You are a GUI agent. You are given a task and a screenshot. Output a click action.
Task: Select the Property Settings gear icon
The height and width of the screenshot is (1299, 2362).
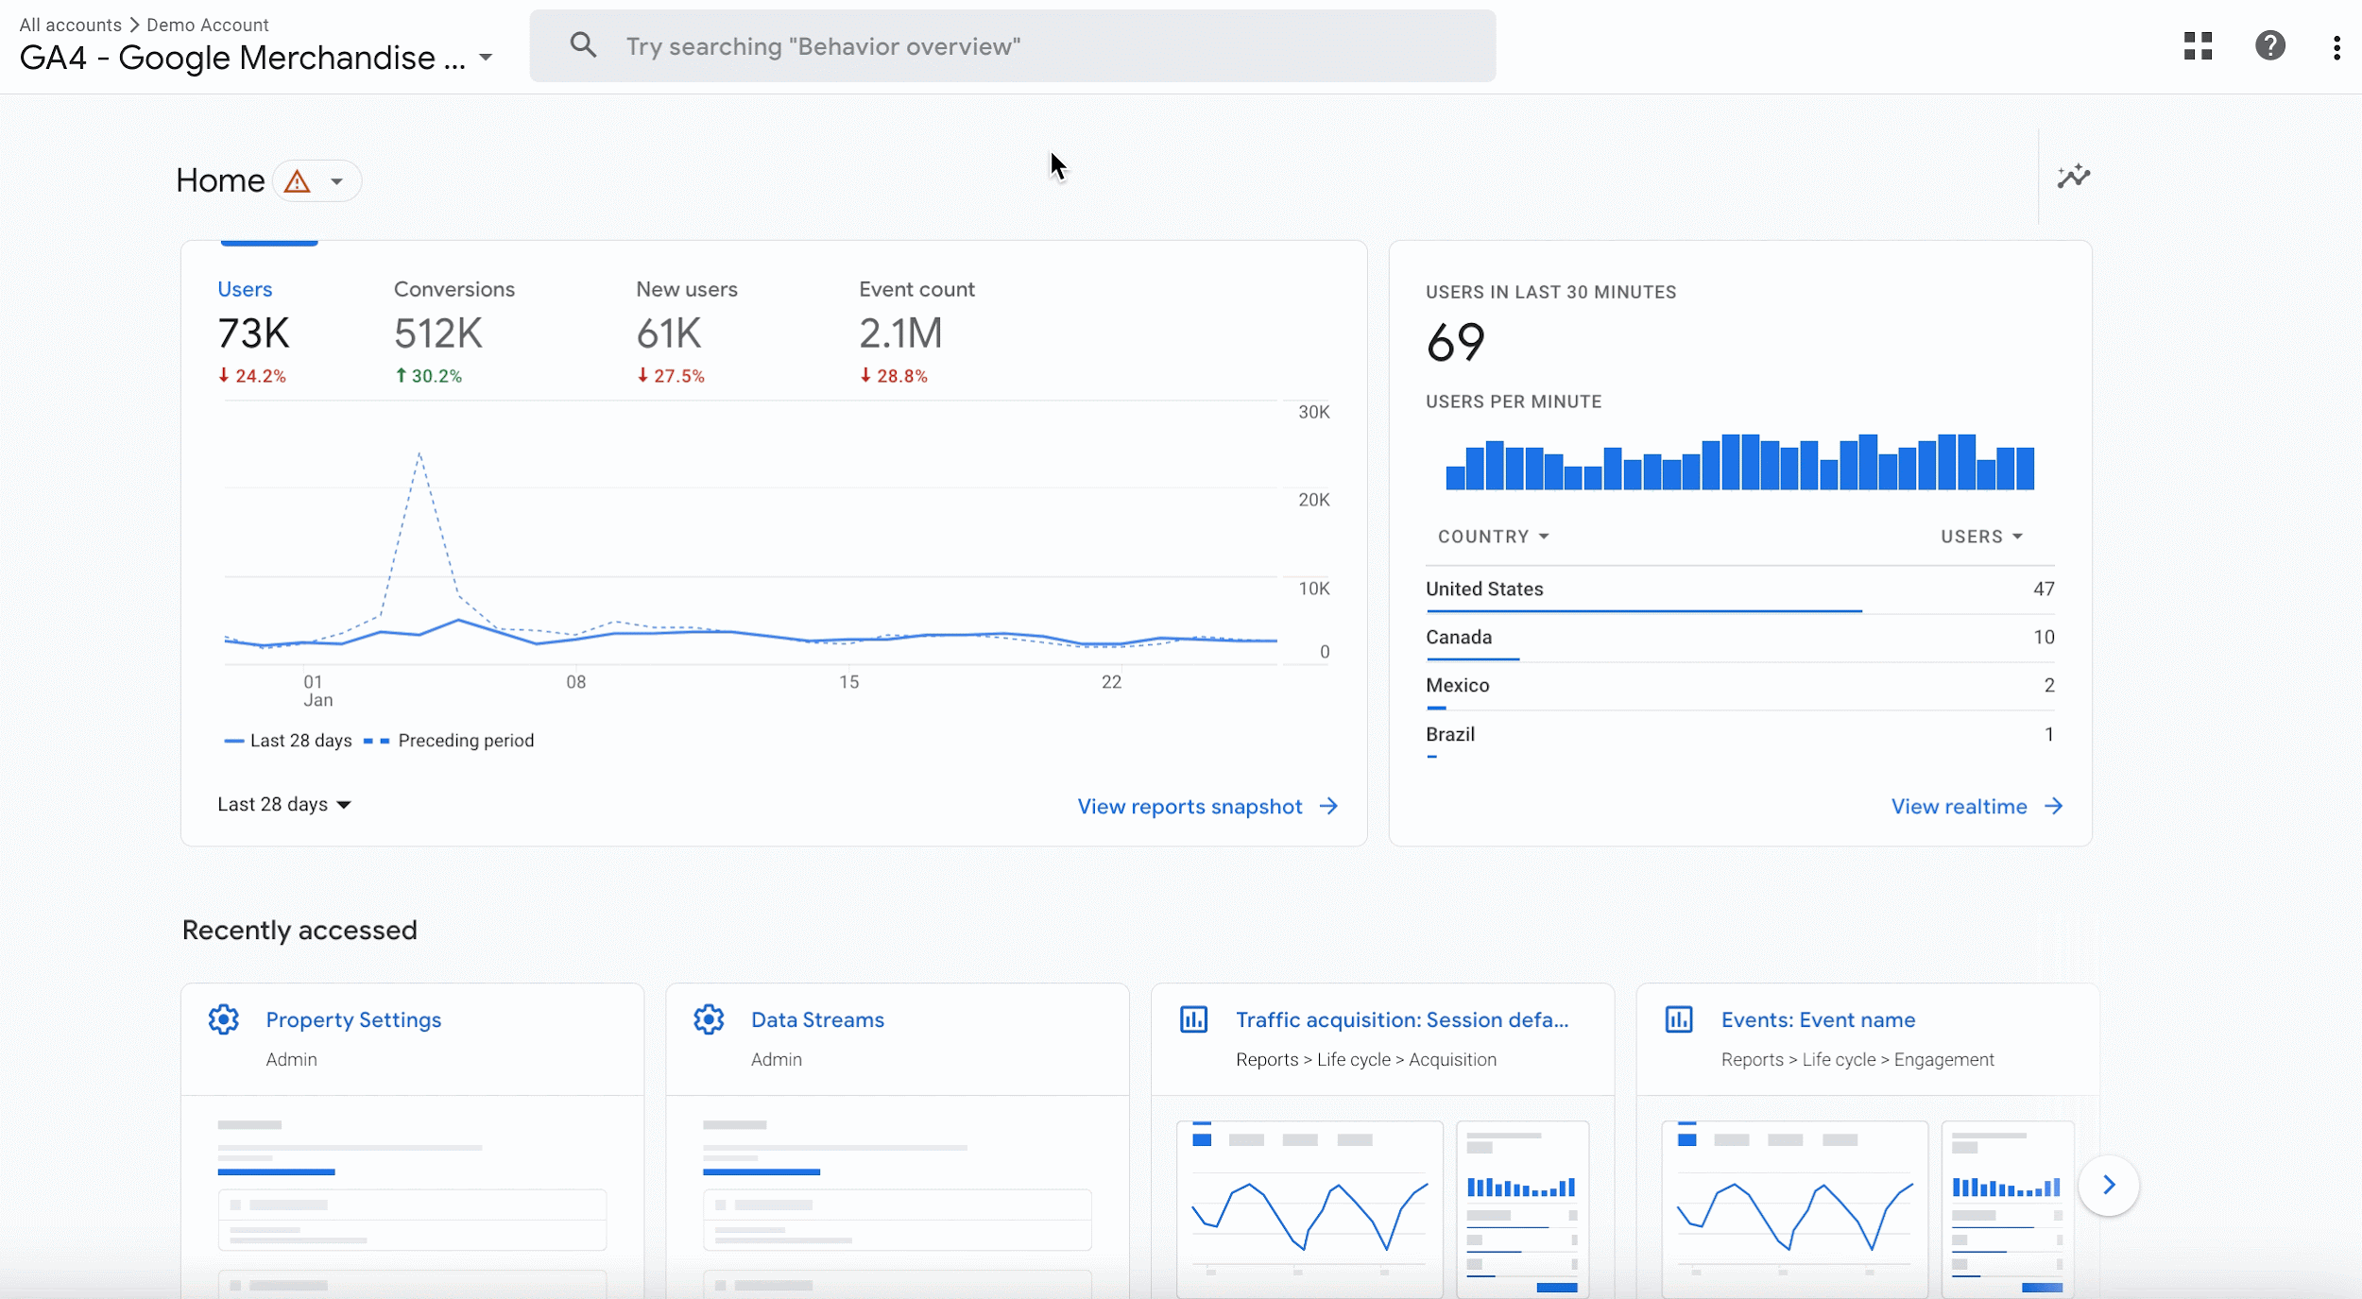[x=223, y=1018]
